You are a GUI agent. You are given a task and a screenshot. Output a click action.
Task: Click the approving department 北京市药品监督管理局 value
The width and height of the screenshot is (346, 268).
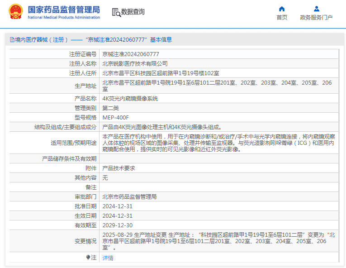129,196
